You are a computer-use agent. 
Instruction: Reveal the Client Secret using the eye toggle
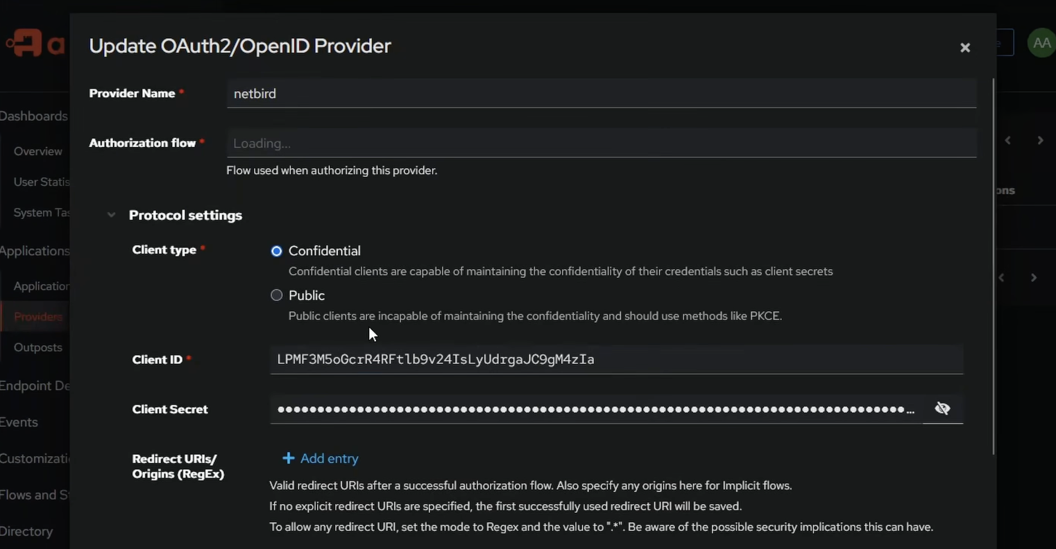[942, 408]
